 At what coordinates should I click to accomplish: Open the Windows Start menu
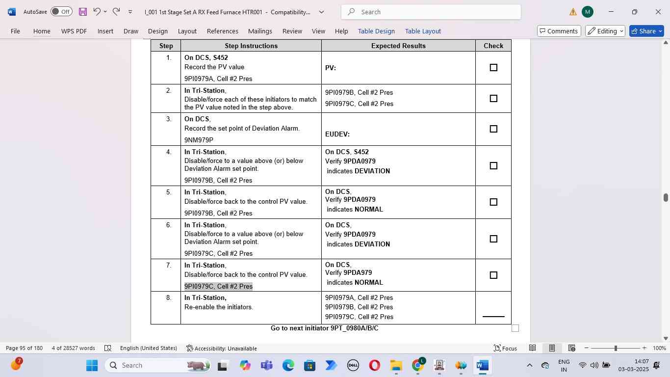pyautogui.click(x=92, y=365)
